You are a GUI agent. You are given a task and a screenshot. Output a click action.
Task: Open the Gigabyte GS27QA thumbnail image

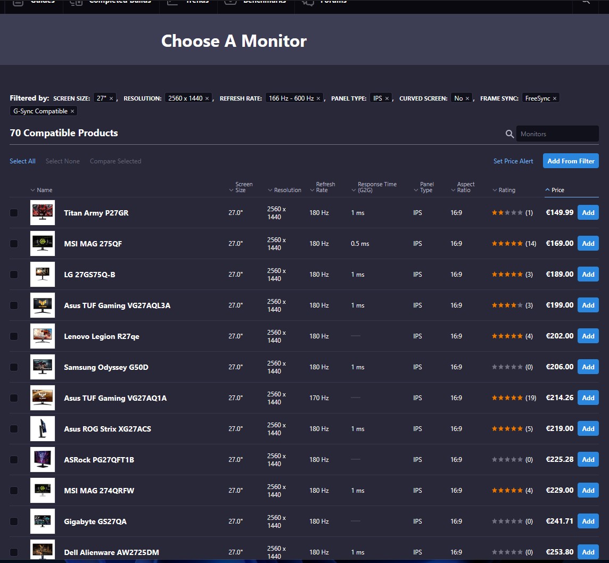[43, 521]
